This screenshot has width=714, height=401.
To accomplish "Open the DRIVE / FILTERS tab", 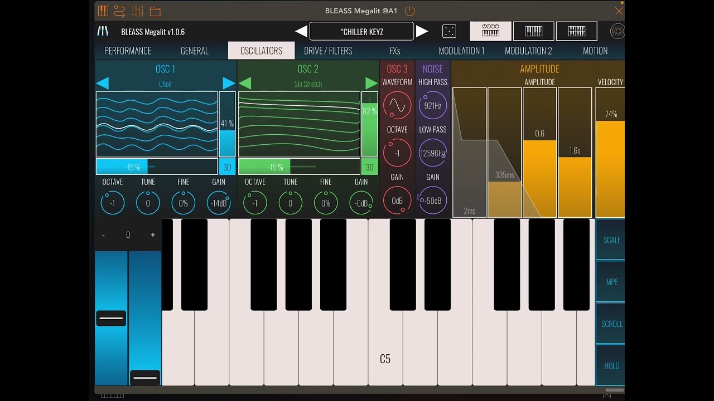I will tap(328, 51).
